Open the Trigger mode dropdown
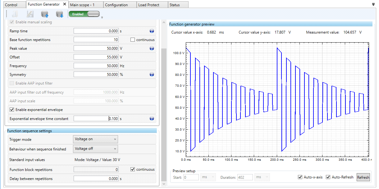 tap(95, 139)
